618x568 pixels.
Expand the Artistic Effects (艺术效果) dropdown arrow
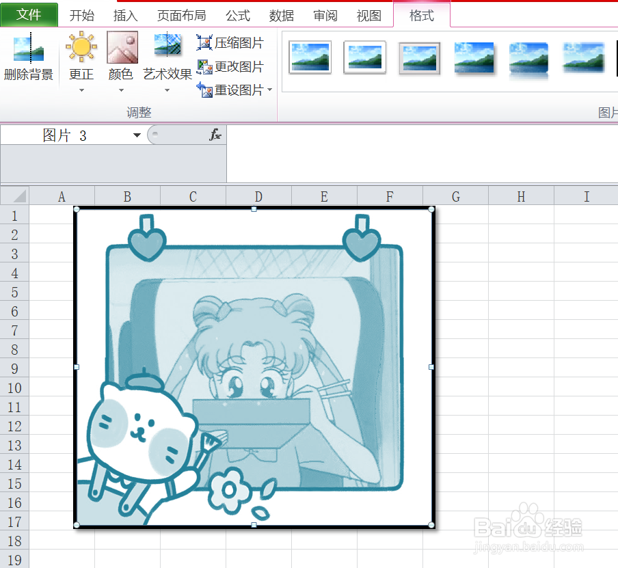coord(167,90)
